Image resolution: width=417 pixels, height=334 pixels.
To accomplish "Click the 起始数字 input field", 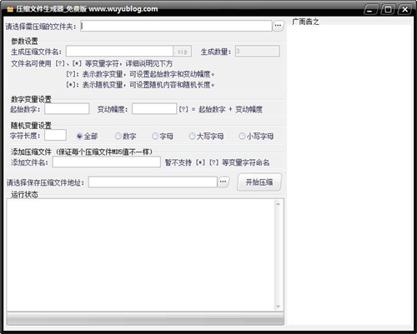I will (67, 109).
